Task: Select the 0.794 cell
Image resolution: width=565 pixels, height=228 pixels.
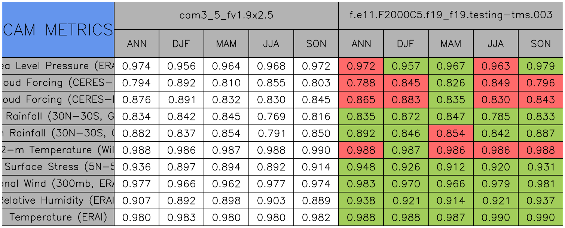Action: [137, 83]
